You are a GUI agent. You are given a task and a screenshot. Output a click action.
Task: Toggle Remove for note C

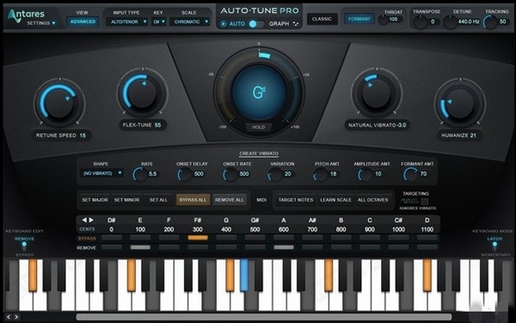pos(370,247)
